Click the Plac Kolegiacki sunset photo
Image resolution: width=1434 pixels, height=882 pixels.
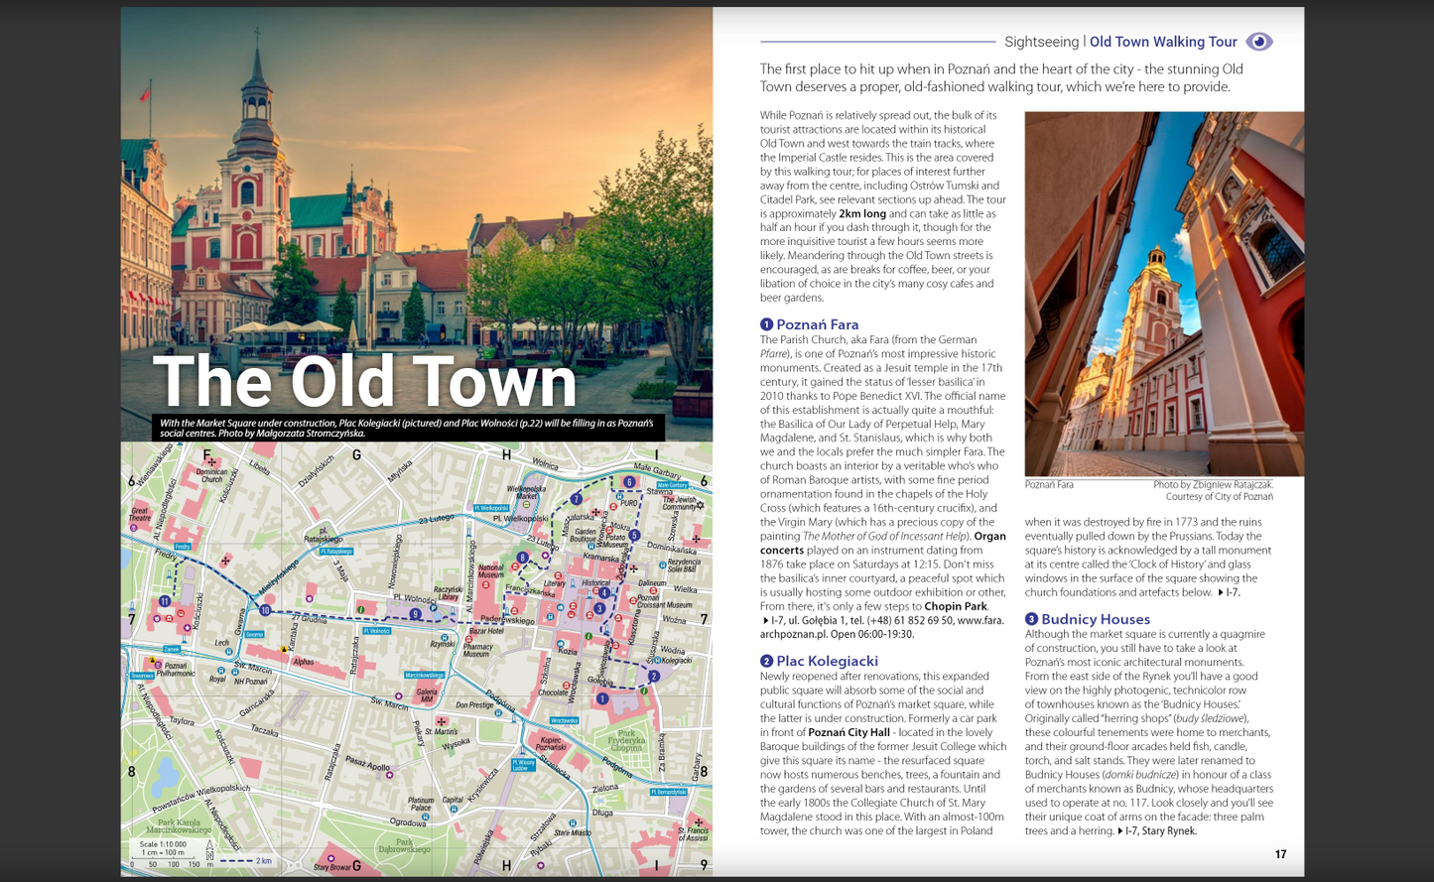click(417, 224)
